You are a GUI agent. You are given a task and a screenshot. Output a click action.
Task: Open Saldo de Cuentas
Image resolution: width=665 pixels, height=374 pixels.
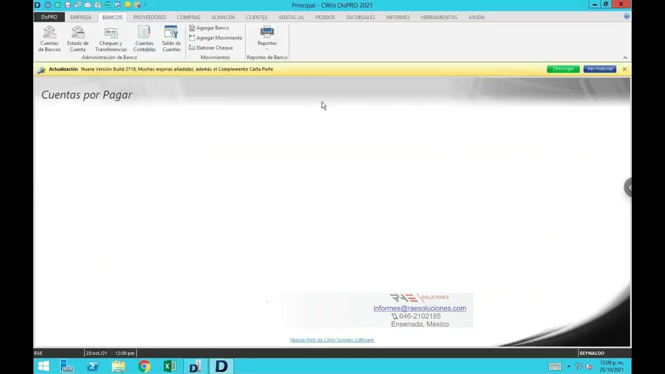(x=171, y=39)
